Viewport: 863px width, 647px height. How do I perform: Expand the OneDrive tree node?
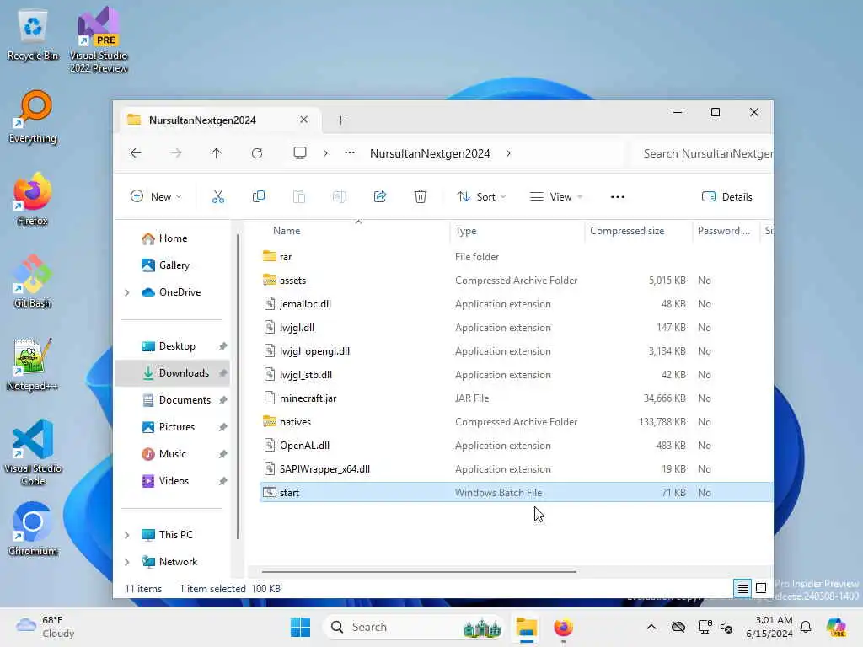point(127,292)
